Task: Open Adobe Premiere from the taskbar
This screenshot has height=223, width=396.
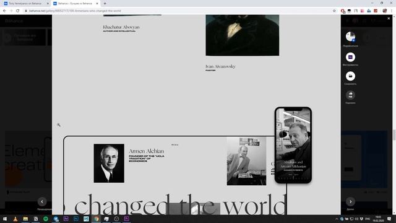Action: (x=126, y=219)
